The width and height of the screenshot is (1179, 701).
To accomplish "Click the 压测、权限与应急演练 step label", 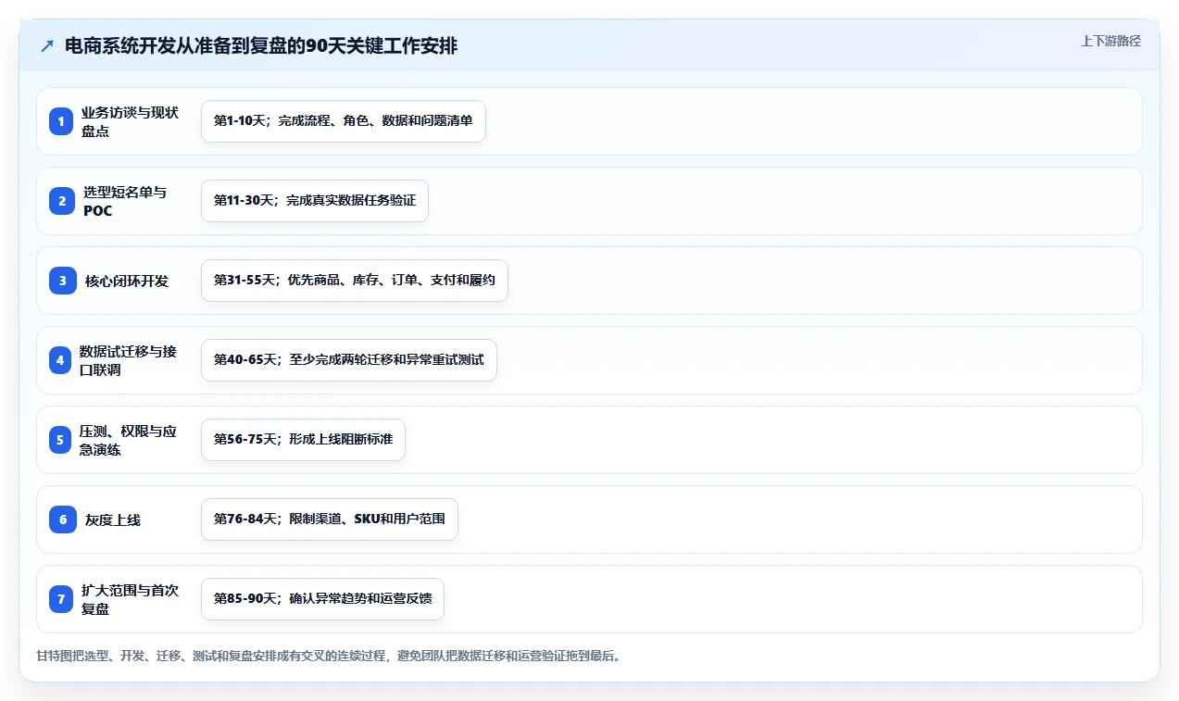I will pyautogui.click(x=128, y=440).
